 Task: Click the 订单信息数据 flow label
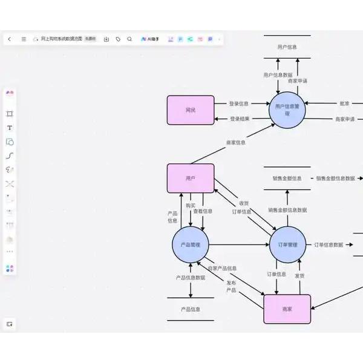[x=329, y=244]
